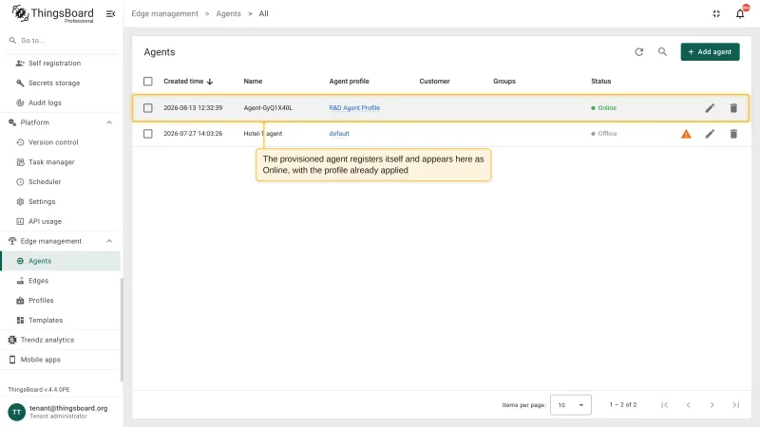Open Edges menu item

(61, 281)
